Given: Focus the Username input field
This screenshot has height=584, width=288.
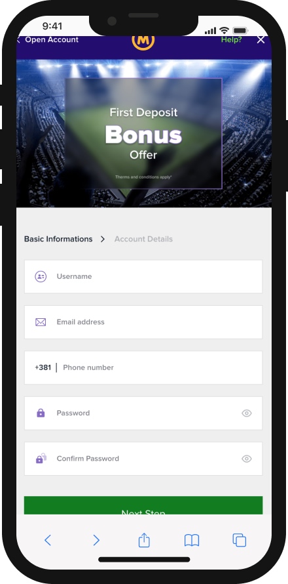Looking at the screenshot, I should [x=143, y=276].
